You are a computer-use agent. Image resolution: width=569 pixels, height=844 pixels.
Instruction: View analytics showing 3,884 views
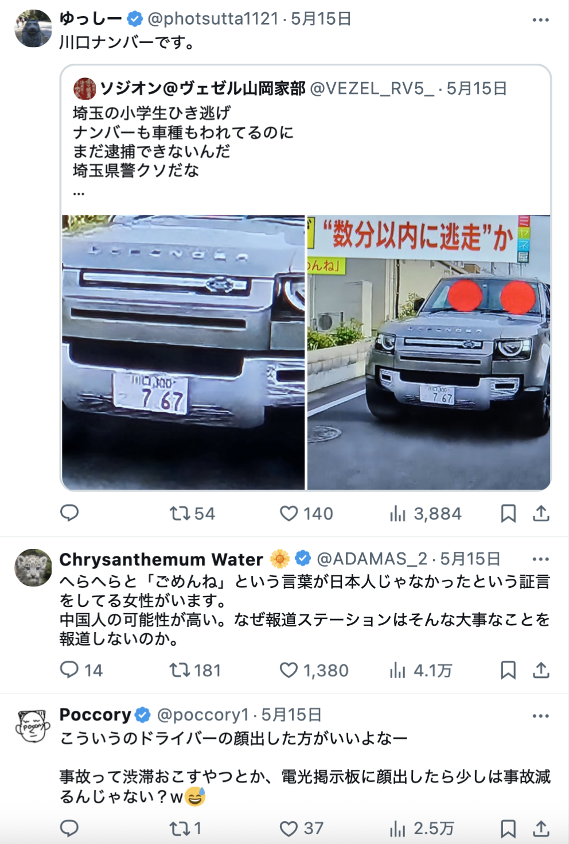click(x=425, y=513)
